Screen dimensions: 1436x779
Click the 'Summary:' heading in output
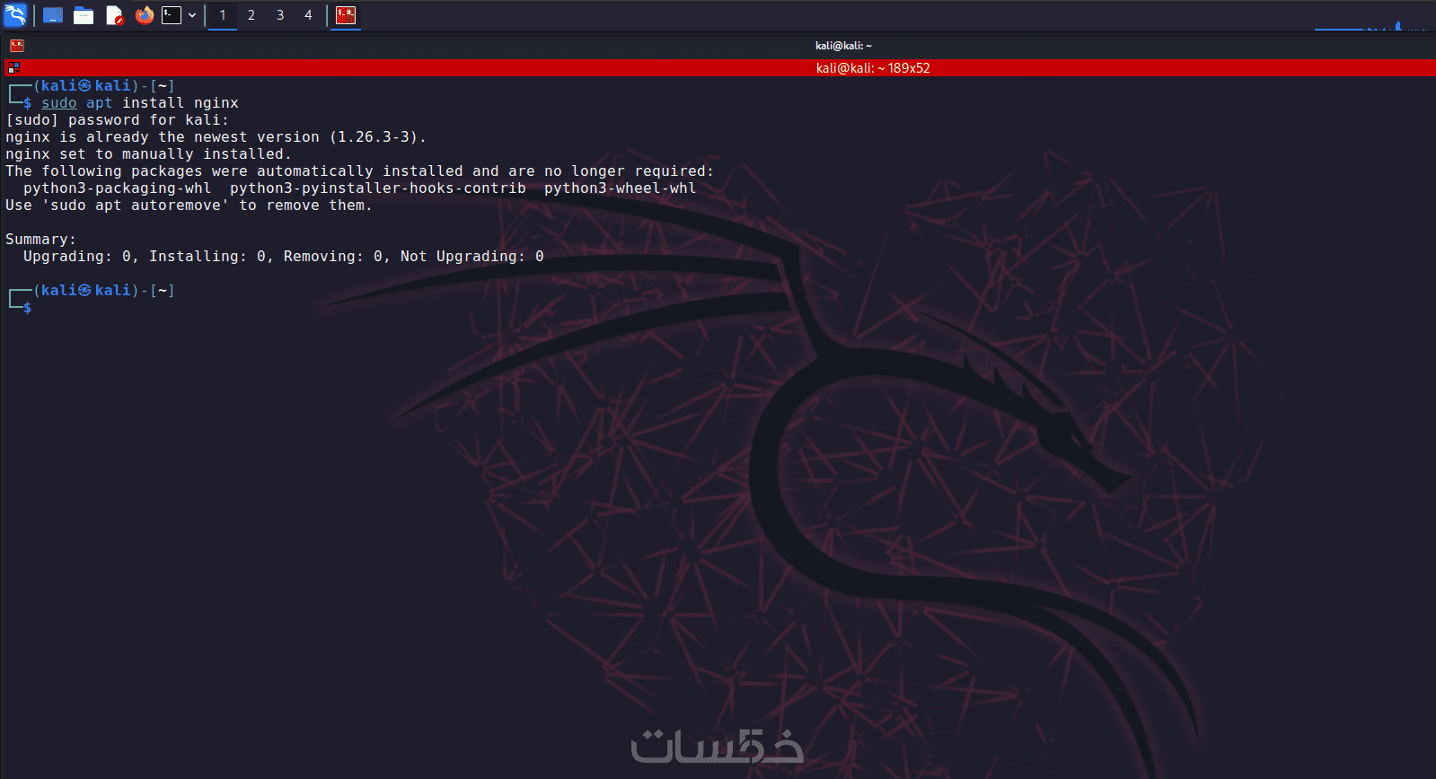pyautogui.click(x=41, y=240)
